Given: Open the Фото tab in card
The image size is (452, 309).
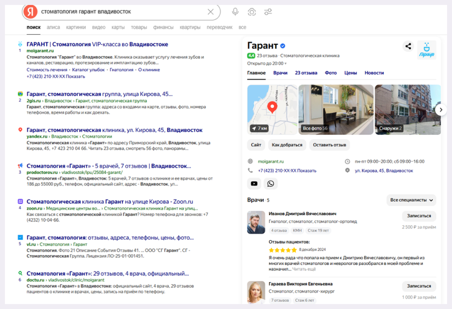Looking at the screenshot, I should pyautogui.click(x=331, y=73).
